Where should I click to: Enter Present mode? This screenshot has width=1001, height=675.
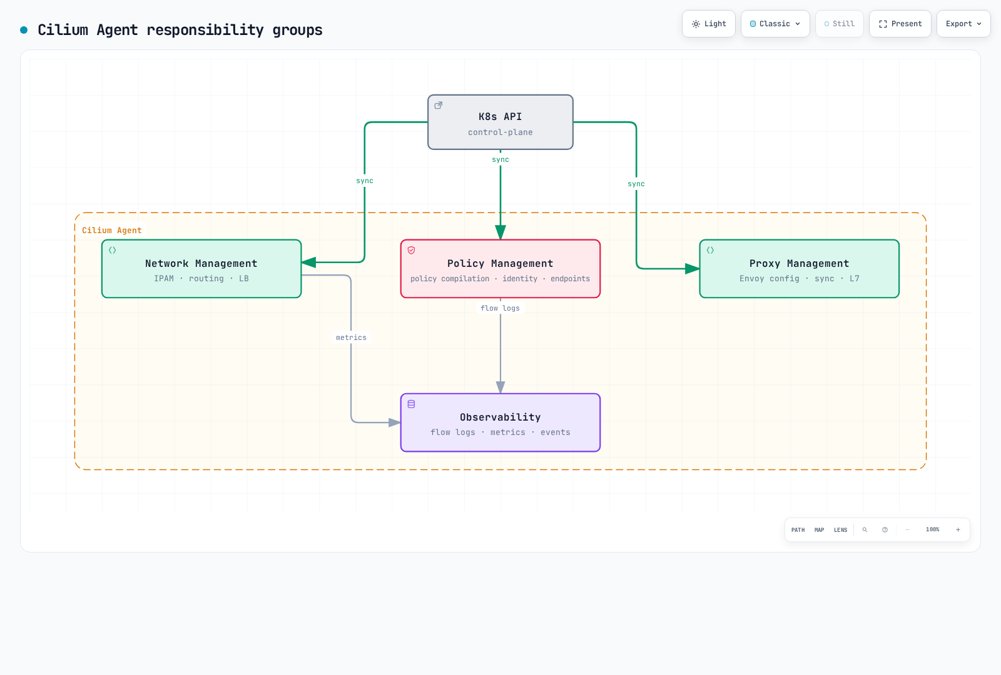click(x=900, y=24)
